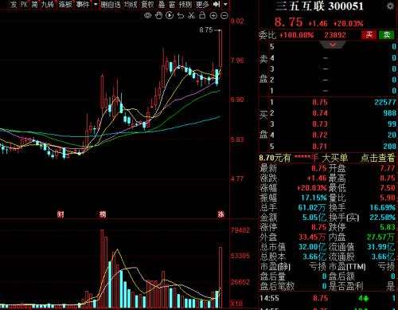The width and height of the screenshot is (398, 310).
Task: Click the circular play replay icon
Action: tap(170, 16)
